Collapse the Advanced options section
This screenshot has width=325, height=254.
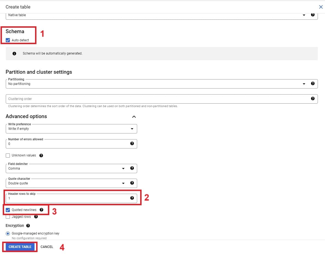(x=134, y=117)
